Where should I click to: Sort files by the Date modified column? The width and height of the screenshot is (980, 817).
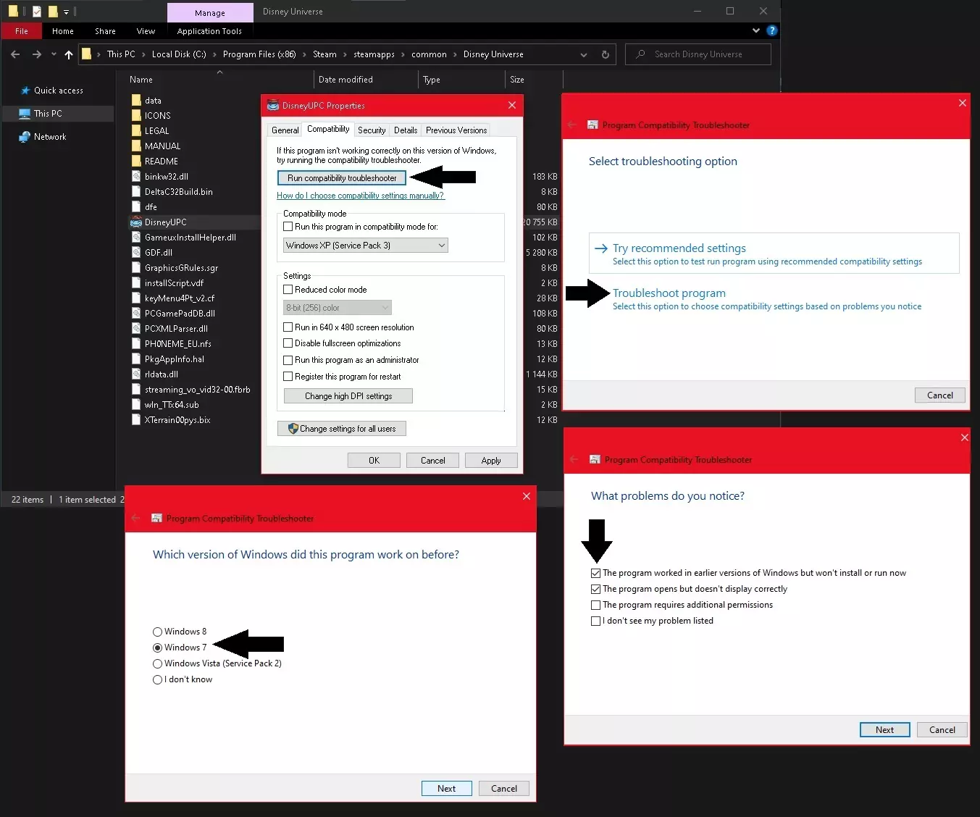[345, 80]
